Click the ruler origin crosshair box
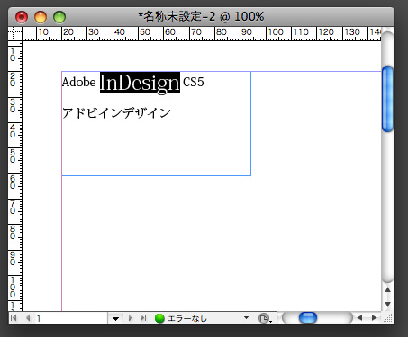The image size is (408, 337). pos(14,33)
